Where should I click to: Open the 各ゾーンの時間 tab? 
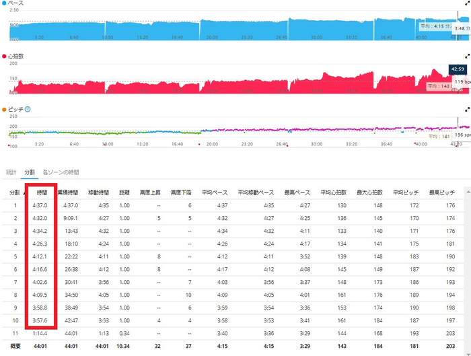tap(61, 172)
